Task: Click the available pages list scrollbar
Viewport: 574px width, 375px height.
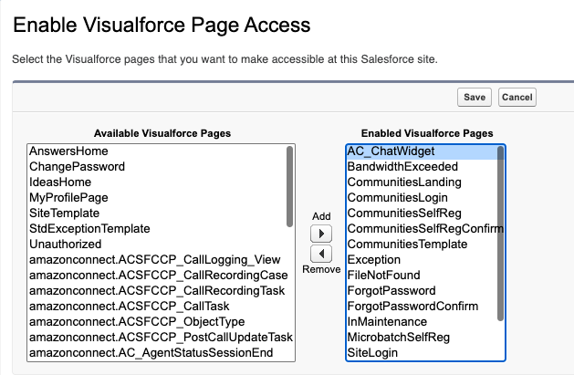Action: (x=289, y=186)
